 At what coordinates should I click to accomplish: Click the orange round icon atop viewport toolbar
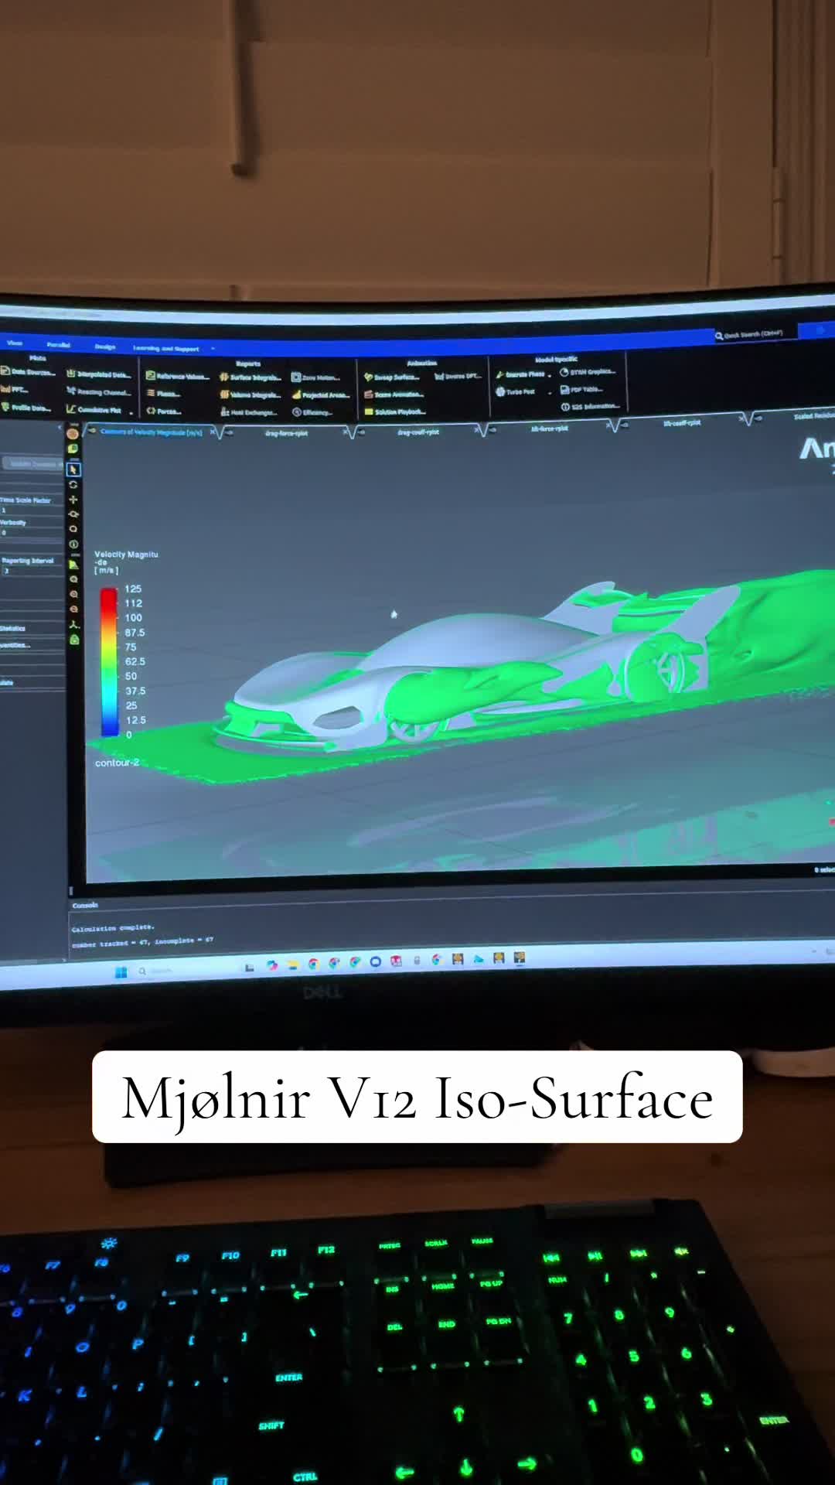pos(73,434)
